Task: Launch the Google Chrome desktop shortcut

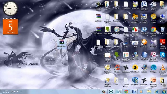Action: (153, 31)
